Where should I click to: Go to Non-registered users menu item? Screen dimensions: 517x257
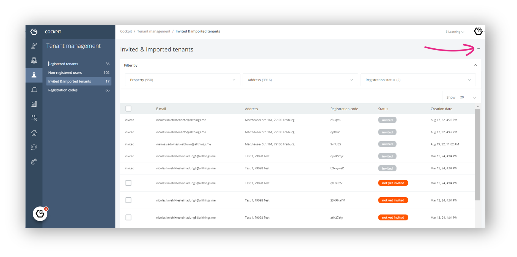(x=79, y=73)
